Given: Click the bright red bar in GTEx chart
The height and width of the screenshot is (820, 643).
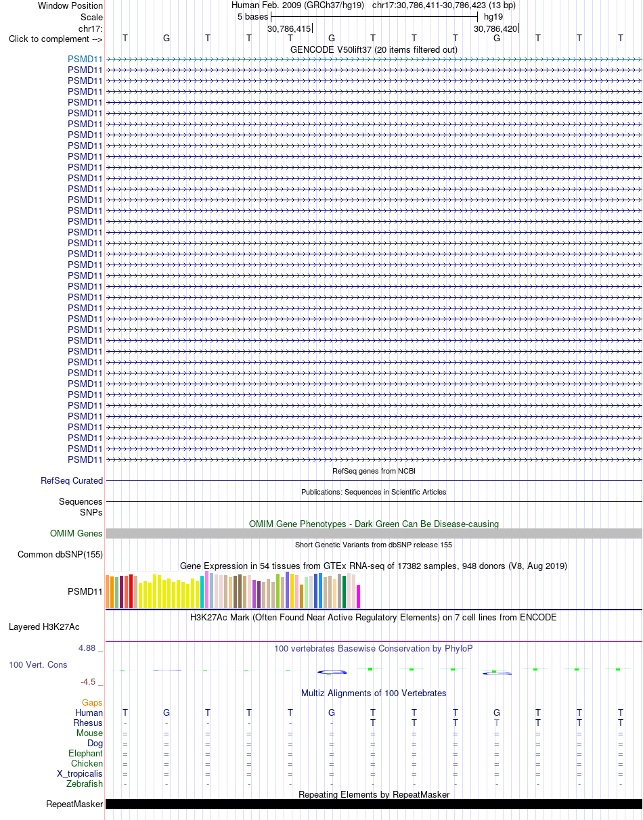Looking at the screenshot, I should coord(131,591).
